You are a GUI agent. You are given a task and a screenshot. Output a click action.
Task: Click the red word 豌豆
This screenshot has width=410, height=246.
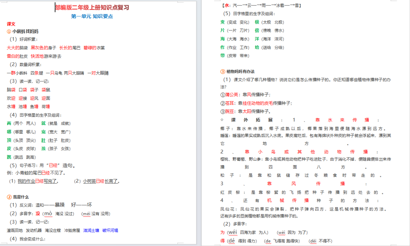click(230, 111)
